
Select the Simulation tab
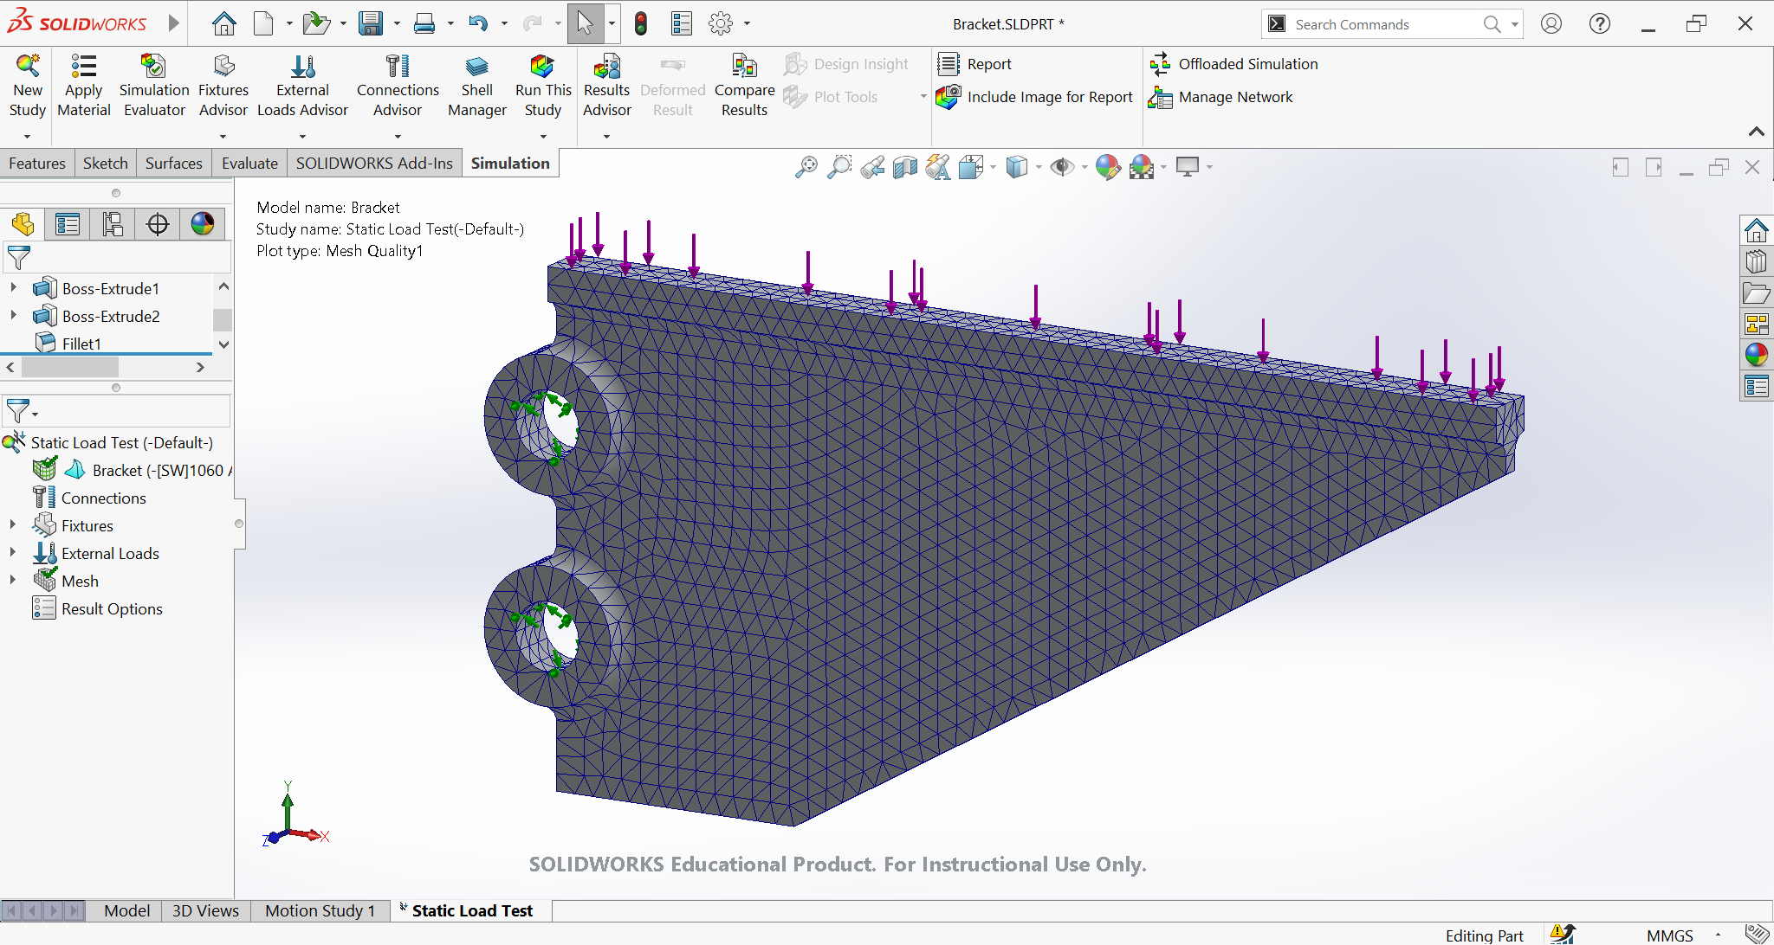[510, 163]
